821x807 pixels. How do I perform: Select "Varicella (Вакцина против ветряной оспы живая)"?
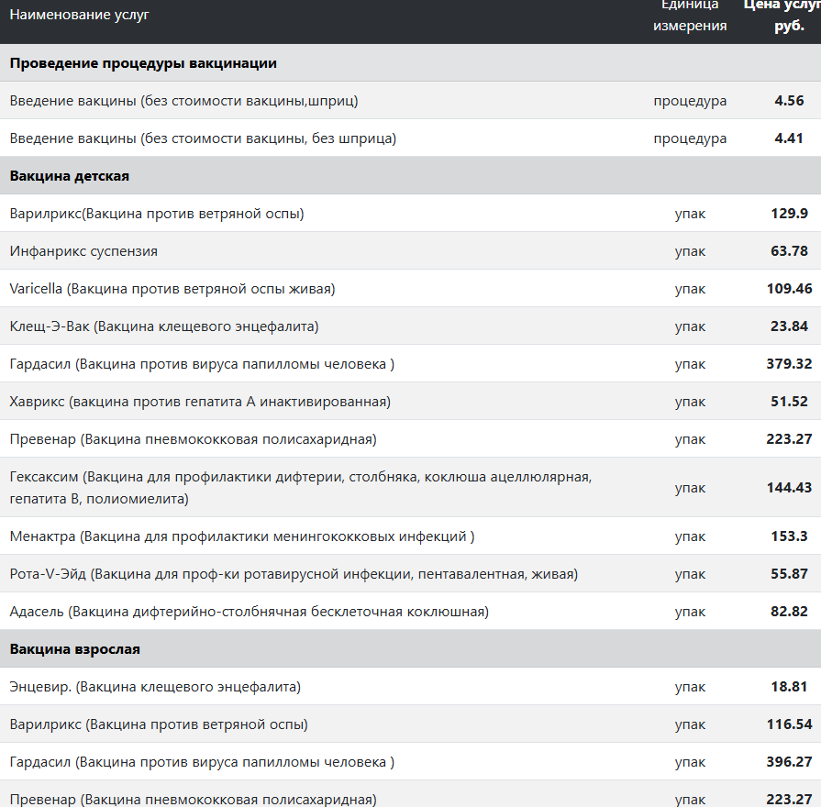tap(172, 288)
